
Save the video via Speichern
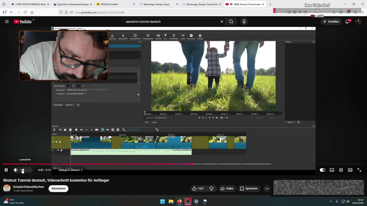(x=249, y=189)
